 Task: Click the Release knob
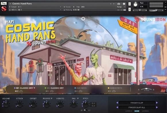pyautogui.click(x=47, y=104)
